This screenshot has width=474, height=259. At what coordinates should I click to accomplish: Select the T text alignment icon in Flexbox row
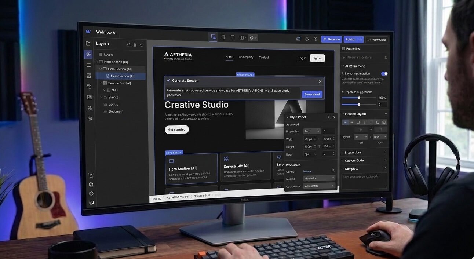[x=371, y=122]
